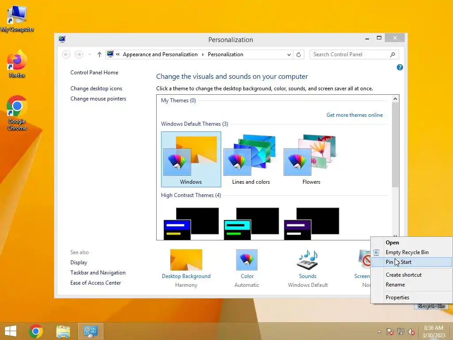Screen dimensions: 453x340
Task: Go back in Personalization window
Action: coord(66,54)
